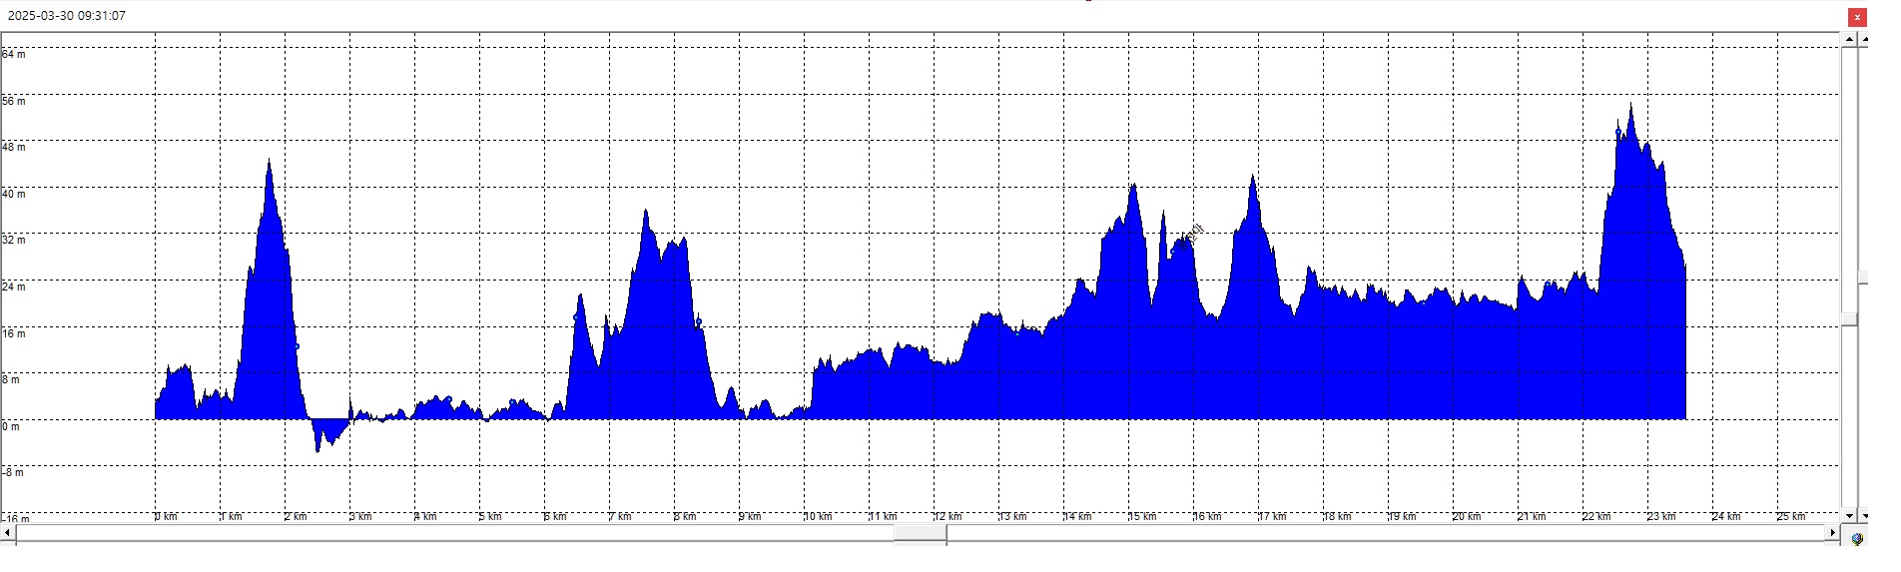Image resolution: width=1901 pixels, height=572 pixels.
Task: Click the 15 km distance label
Action: (x=1143, y=516)
